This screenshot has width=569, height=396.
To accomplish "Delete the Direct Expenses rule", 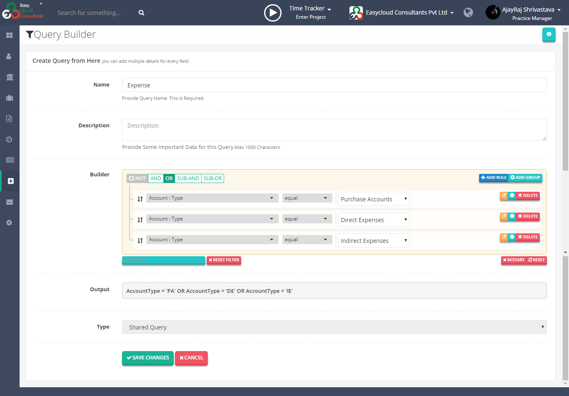I will tap(528, 216).
